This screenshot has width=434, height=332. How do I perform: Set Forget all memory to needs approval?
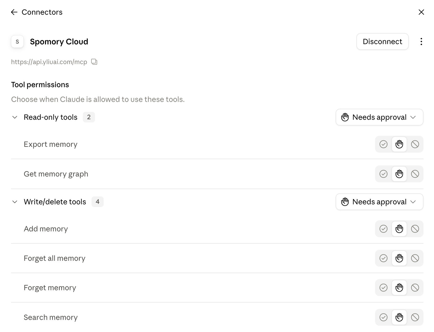[x=399, y=258]
